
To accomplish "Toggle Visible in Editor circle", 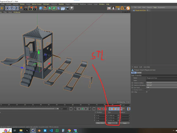I will point(132,83).
